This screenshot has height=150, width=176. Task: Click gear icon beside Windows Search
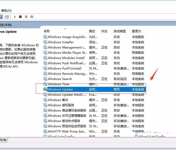45,79
